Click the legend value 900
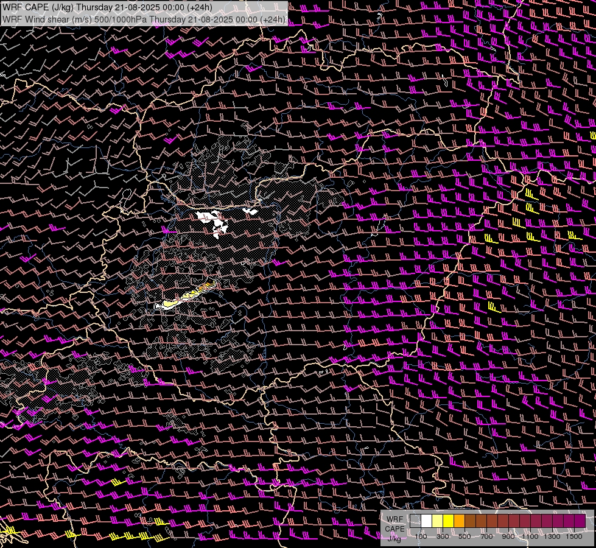 (x=508, y=536)
